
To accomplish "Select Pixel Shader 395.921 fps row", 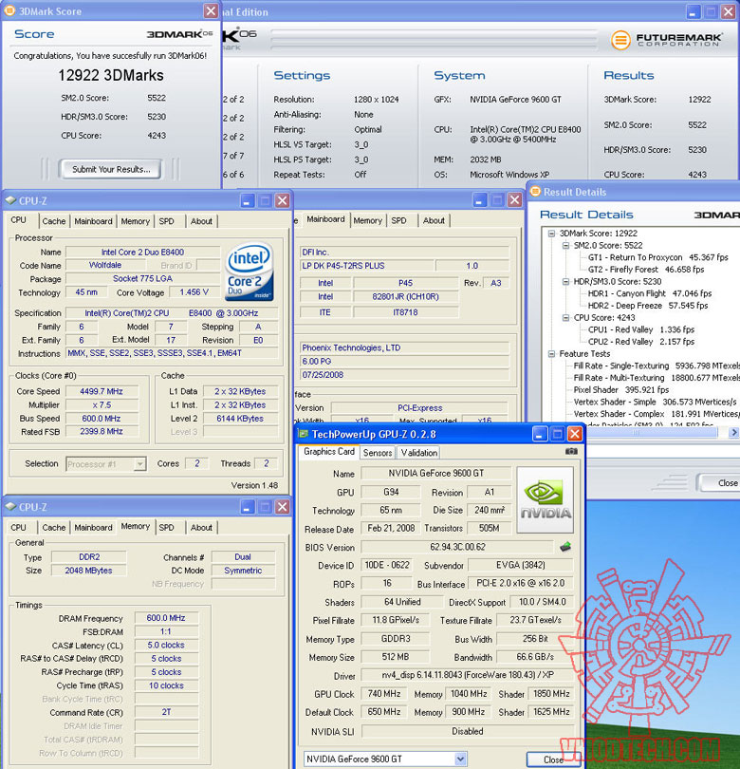I will point(620,390).
